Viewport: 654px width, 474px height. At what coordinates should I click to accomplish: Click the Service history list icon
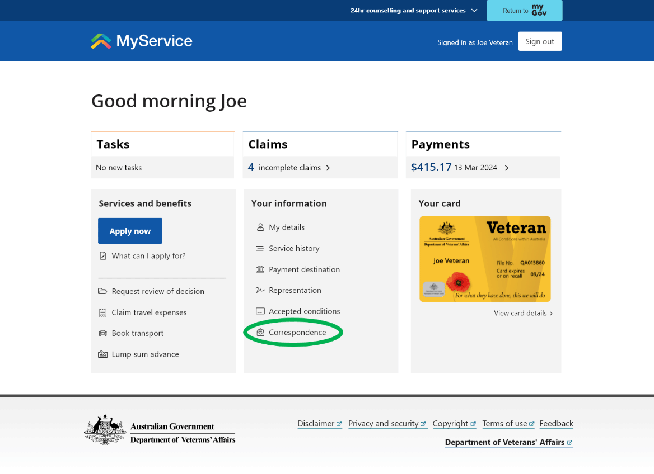coord(260,248)
